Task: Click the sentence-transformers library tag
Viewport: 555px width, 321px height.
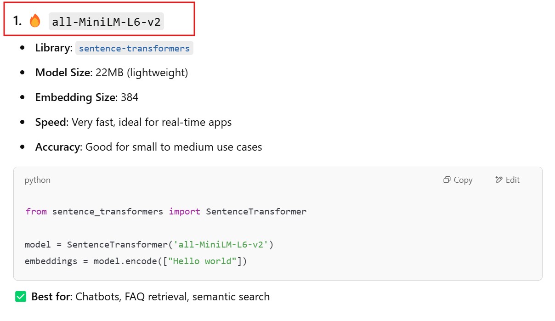Action: point(134,48)
